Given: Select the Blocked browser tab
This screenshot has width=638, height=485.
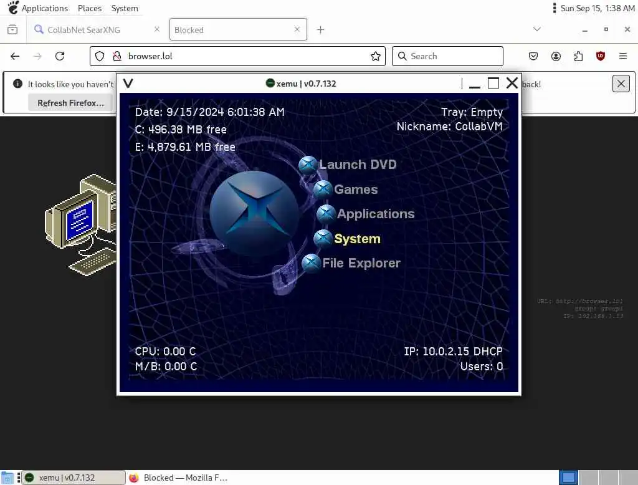Looking at the screenshot, I should click(238, 30).
